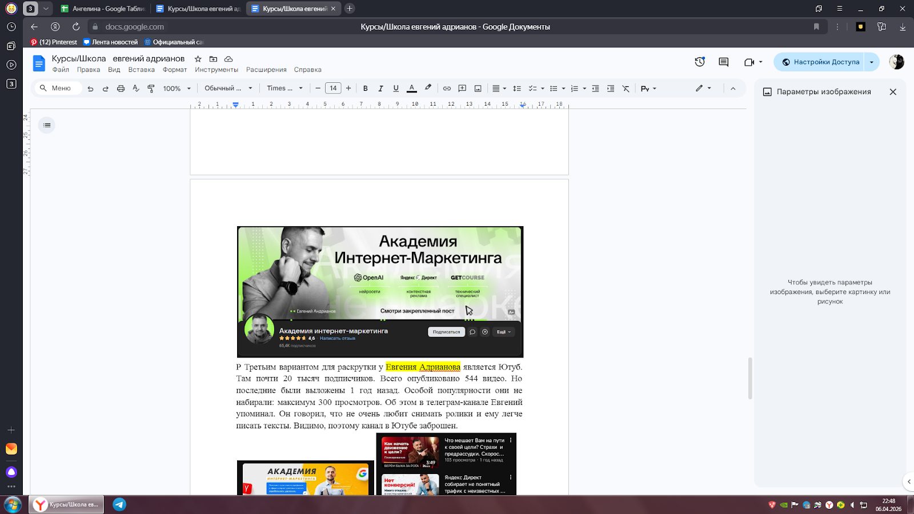Screen dimensions: 914x514
Task: Open version history clock icon
Action: point(700,62)
